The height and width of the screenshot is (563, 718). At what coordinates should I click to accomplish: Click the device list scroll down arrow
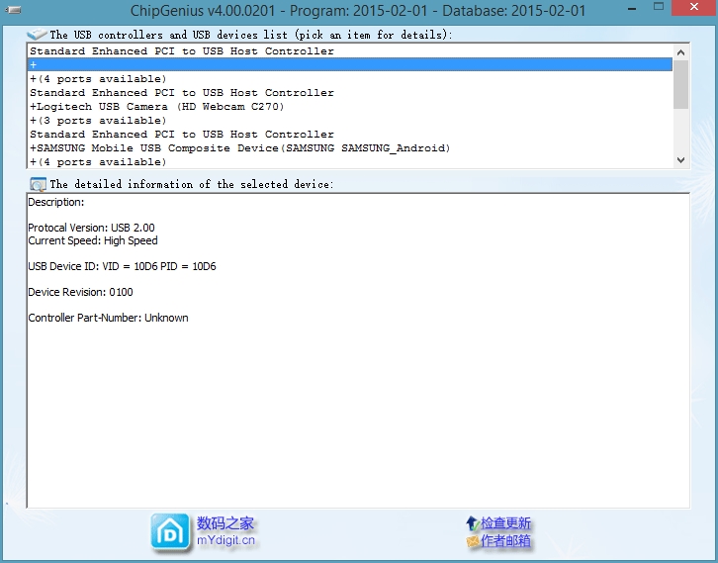(680, 160)
